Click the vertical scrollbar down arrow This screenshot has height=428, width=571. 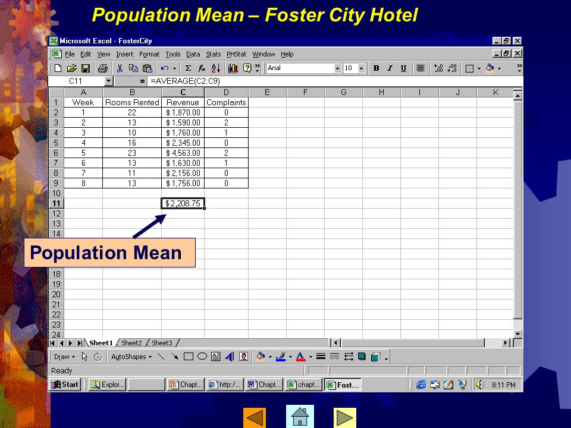517,333
